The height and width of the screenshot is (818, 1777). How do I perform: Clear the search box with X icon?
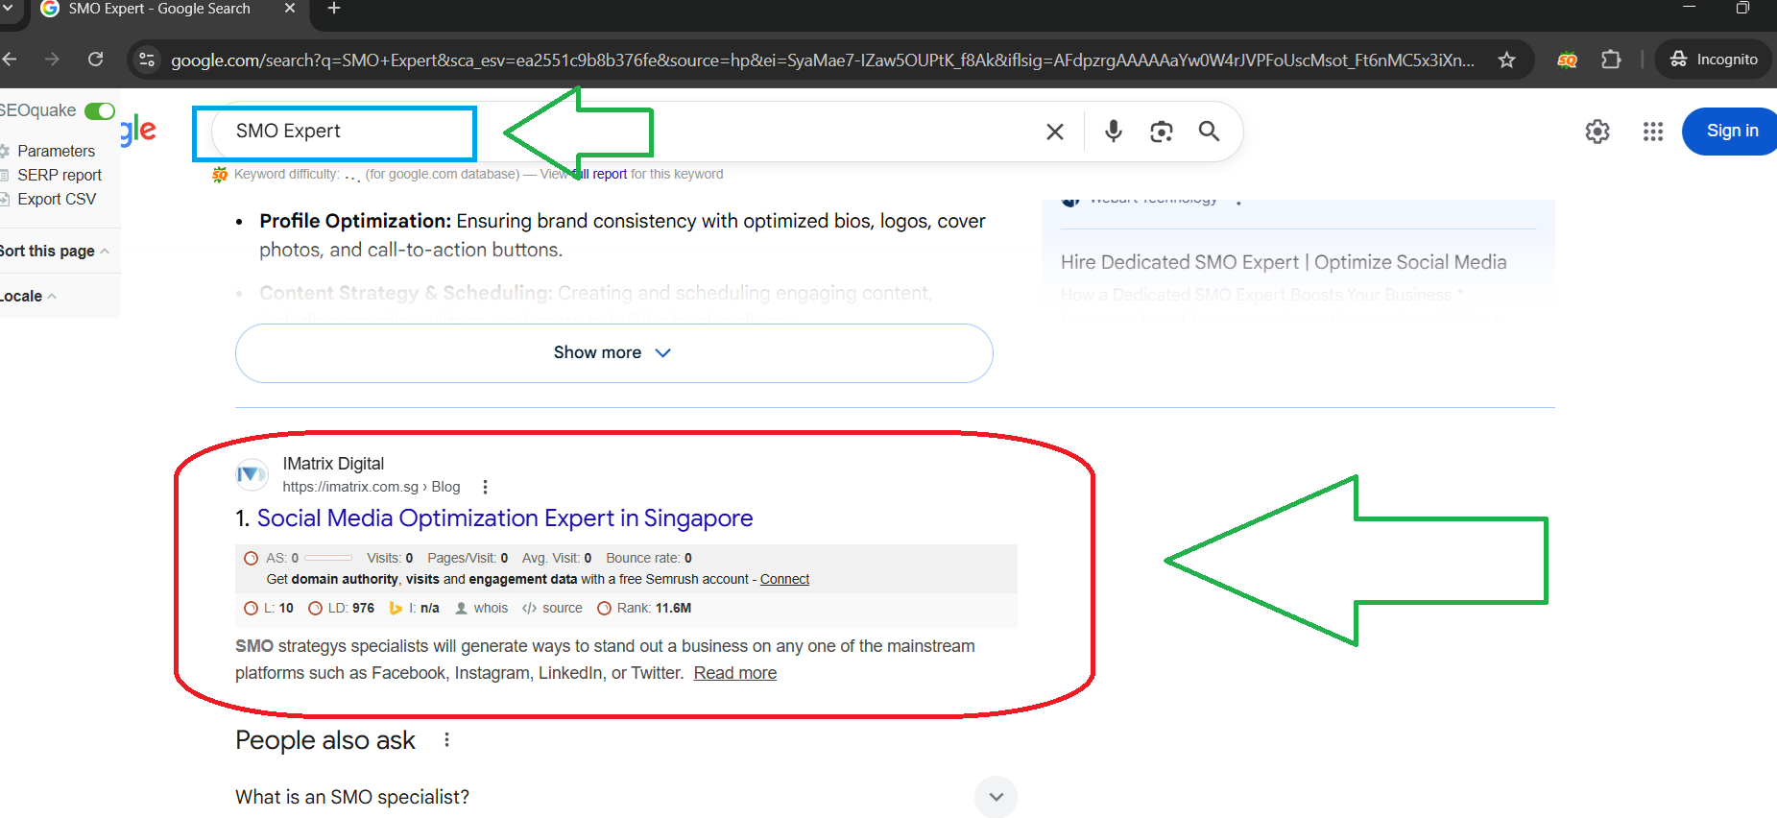coord(1054,132)
